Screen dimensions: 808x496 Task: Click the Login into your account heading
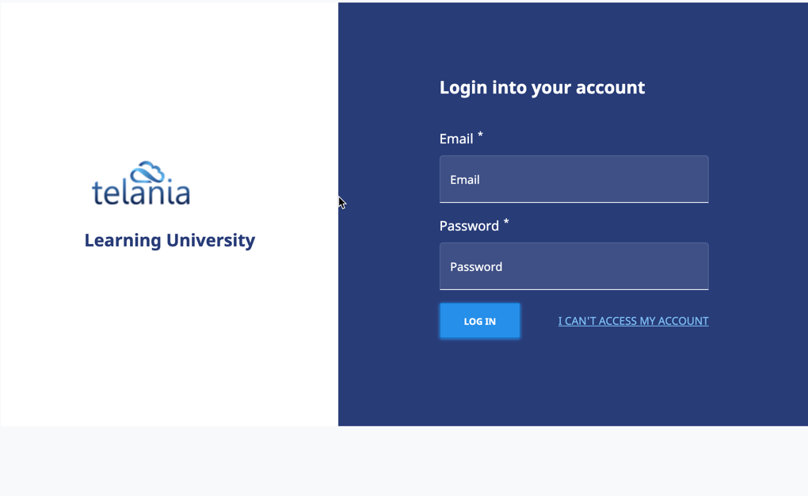[542, 87]
